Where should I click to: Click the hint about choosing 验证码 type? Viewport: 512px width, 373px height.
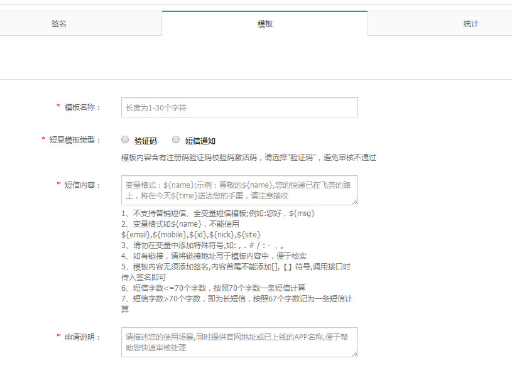[x=248, y=158]
